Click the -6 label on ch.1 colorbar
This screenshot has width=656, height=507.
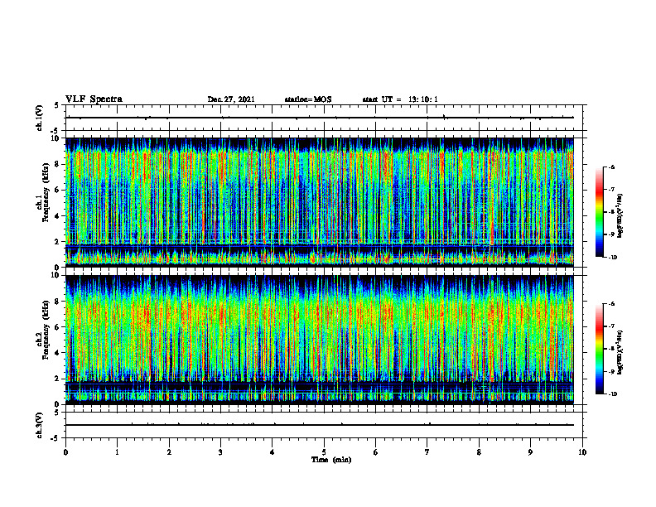click(611, 167)
